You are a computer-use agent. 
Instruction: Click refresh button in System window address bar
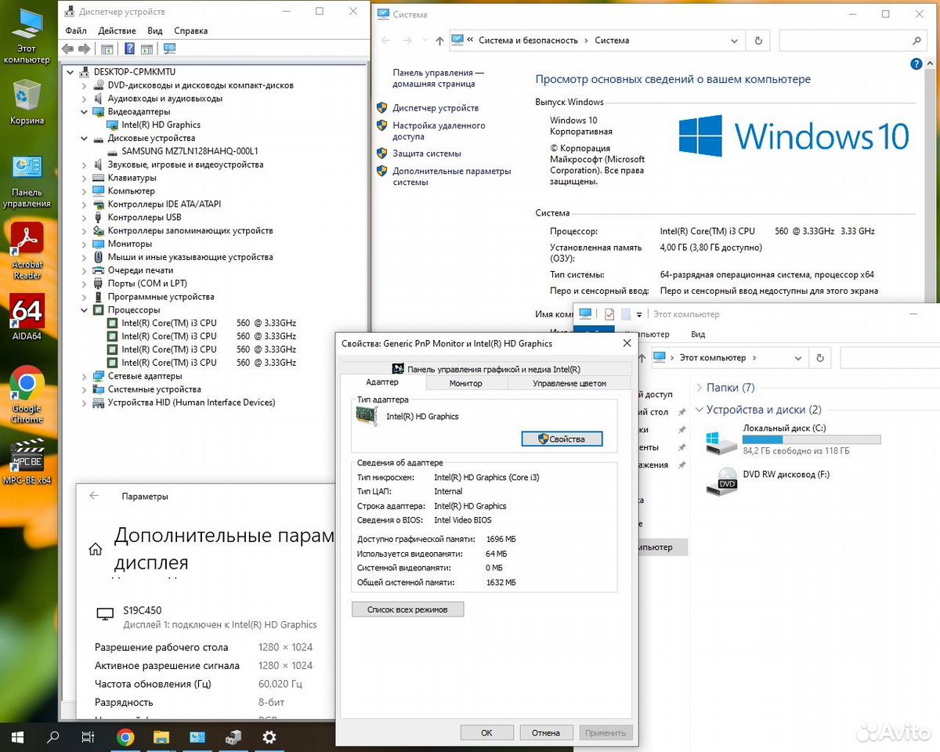click(757, 41)
